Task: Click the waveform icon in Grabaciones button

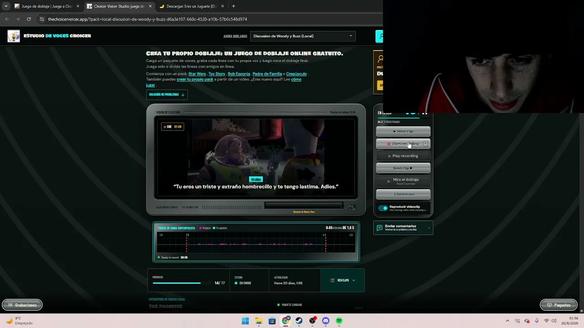Action: 10,305
